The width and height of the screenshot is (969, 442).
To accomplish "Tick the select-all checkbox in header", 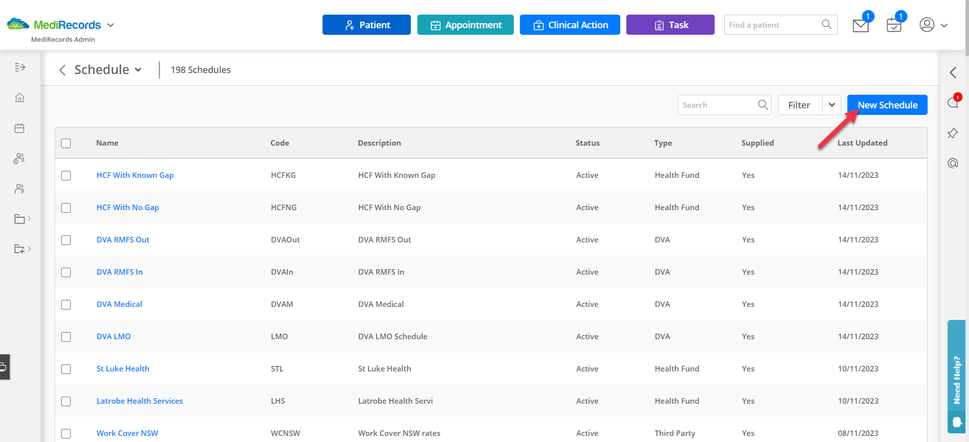I will pyautogui.click(x=66, y=143).
